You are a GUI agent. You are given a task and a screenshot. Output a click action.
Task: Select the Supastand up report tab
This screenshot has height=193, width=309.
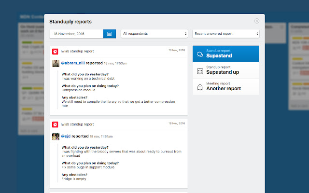coord(226,70)
